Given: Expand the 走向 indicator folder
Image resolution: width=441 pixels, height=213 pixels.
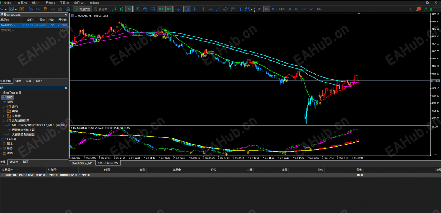Looking at the screenshot, I should (4, 106).
